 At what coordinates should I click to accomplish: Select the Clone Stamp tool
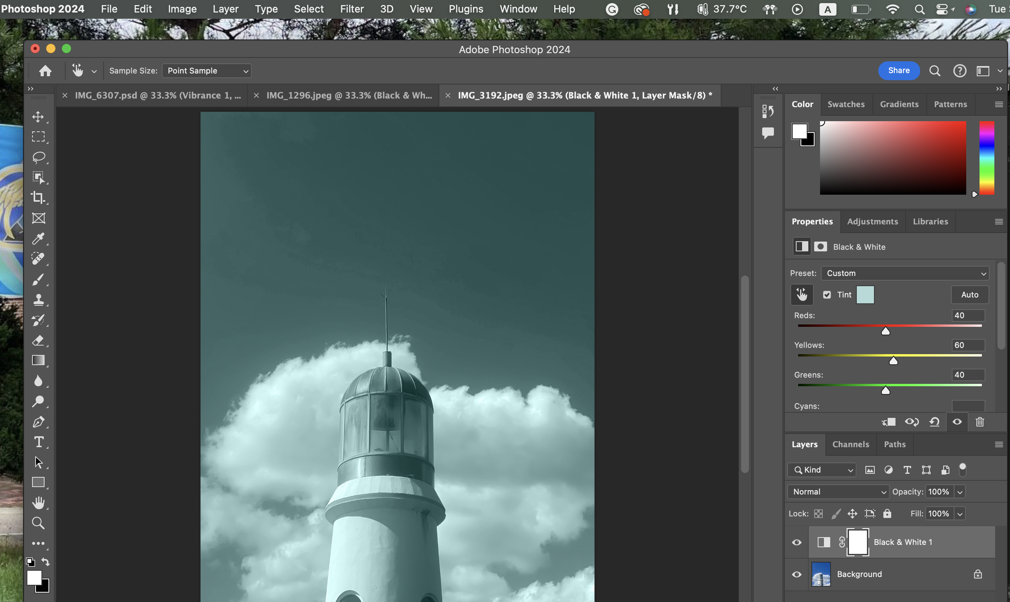click(39, 300)
